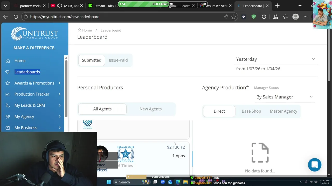The width and height of the screenshot is (332, 186).
Task: Mute the YouTube tab speaker icon
Action: pos(60,6)
